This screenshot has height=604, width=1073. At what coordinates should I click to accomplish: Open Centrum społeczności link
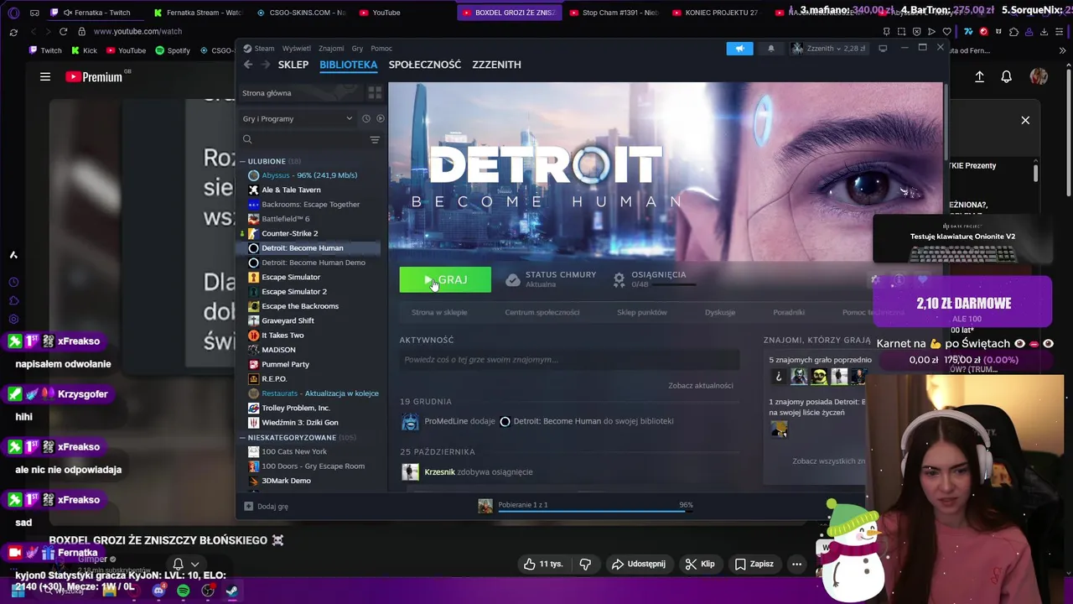tap(542, 312)
